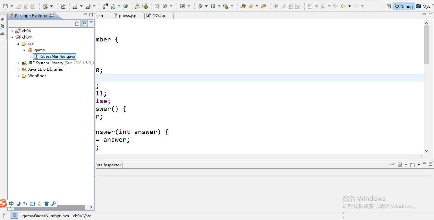Expand the JRE System Library node

coord(18,63)
